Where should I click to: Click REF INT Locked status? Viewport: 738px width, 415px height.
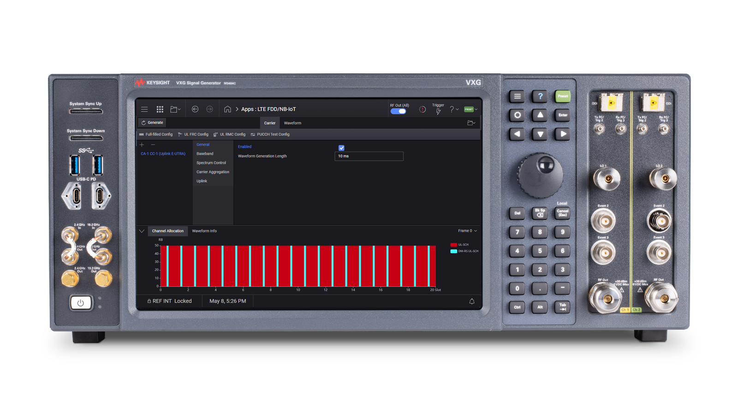tap(169, 301)
